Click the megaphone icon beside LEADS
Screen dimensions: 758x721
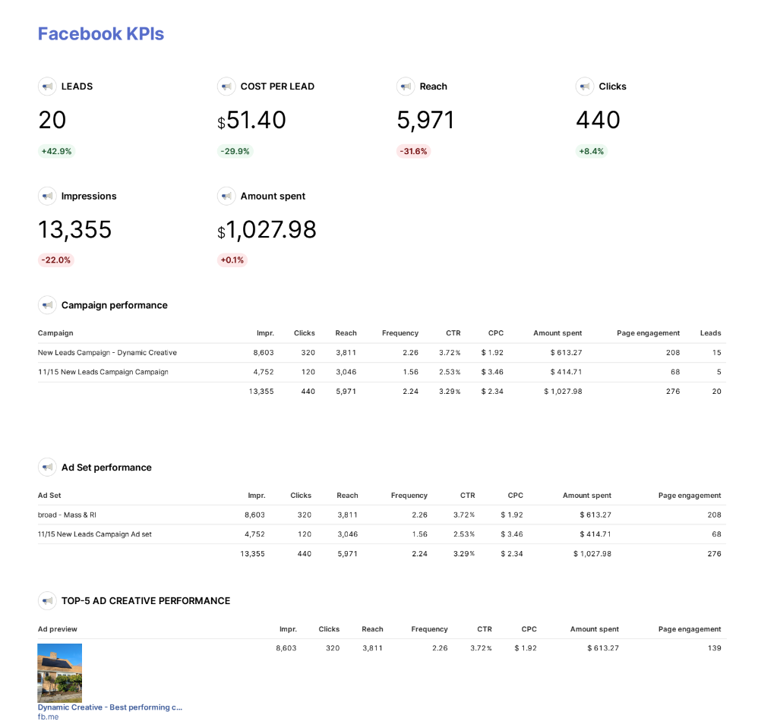pos(47,87)
